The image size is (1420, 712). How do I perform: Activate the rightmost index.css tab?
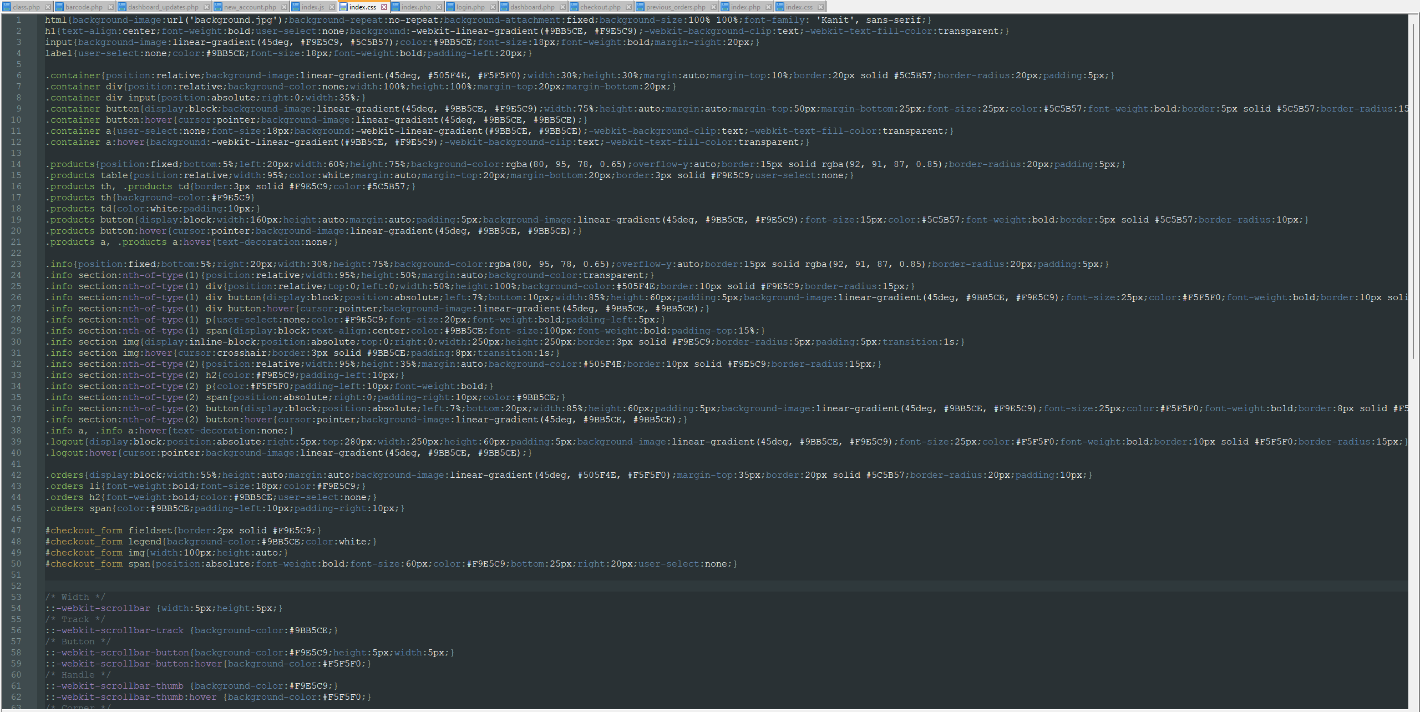click(x=800, y=7)
